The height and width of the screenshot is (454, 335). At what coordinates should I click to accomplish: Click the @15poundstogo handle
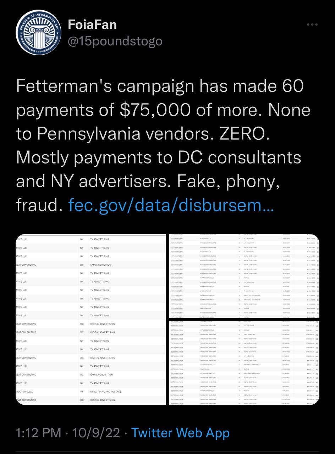coord(115,41)
